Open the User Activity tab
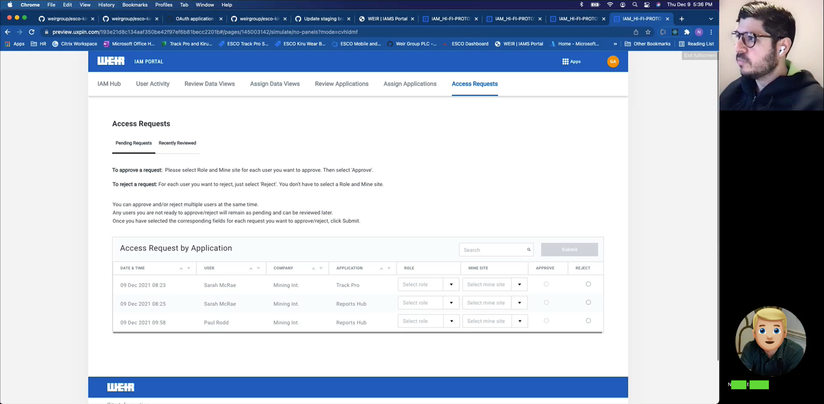824x404 pixels. point(153,84)
